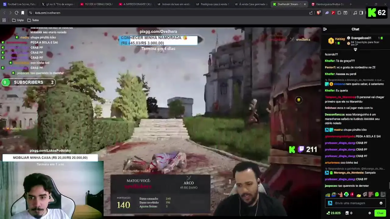Click username Kheifer in 'Tá de graça???' message
This screenshot has height=219, width=390.
click(330, 61)
